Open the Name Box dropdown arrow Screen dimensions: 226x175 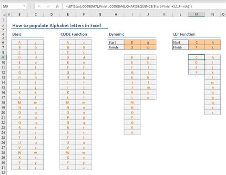pyautogui.click(x=24, y=6)
